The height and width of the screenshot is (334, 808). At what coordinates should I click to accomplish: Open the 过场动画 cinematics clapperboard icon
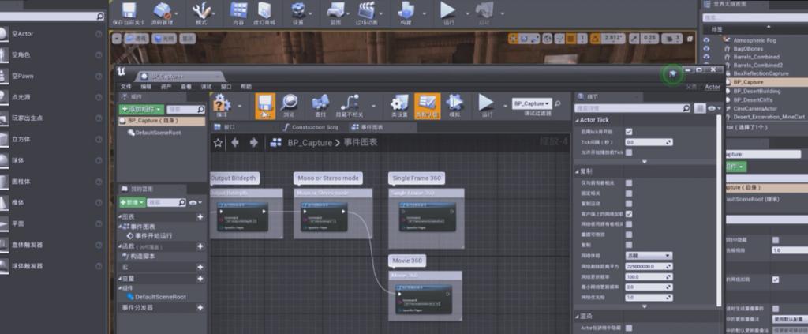[x=366, y=10]
